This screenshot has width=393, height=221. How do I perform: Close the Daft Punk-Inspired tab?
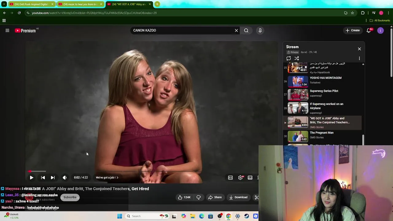(x=52, y=4)
